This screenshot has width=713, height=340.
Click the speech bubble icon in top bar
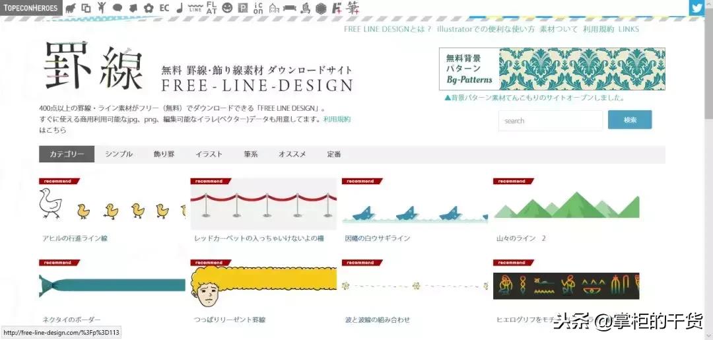coord(118,8)
